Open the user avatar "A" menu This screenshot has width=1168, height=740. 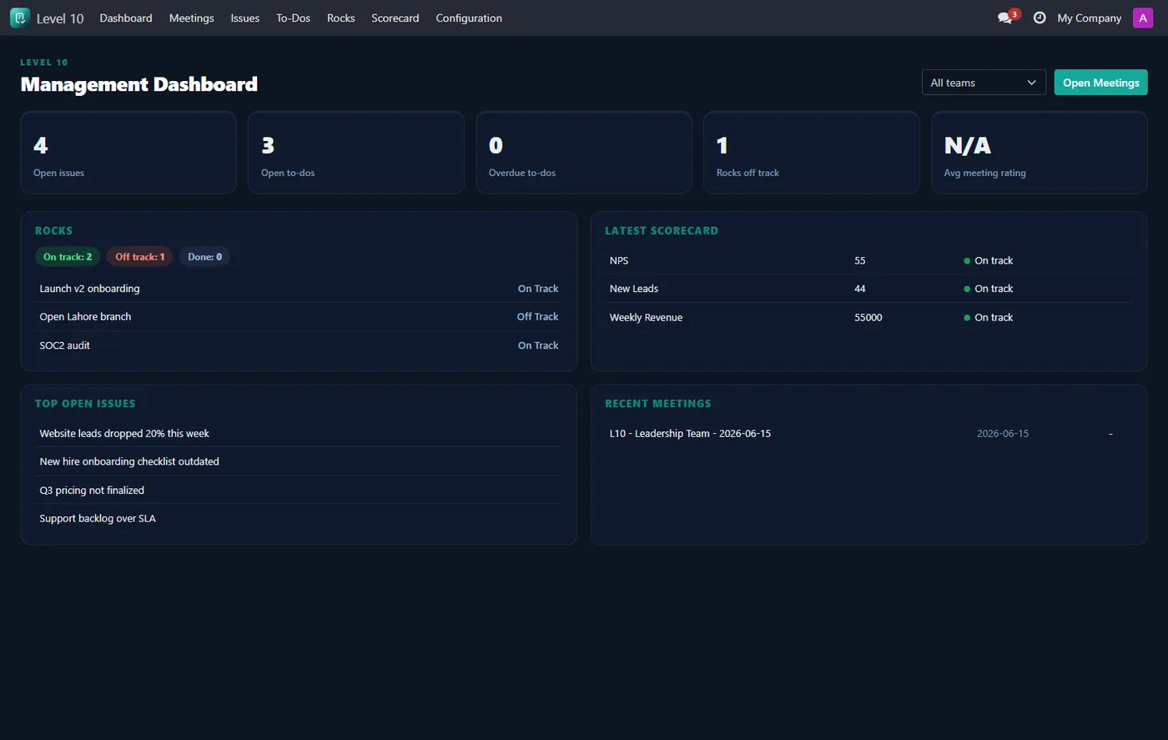(1143, 18)
